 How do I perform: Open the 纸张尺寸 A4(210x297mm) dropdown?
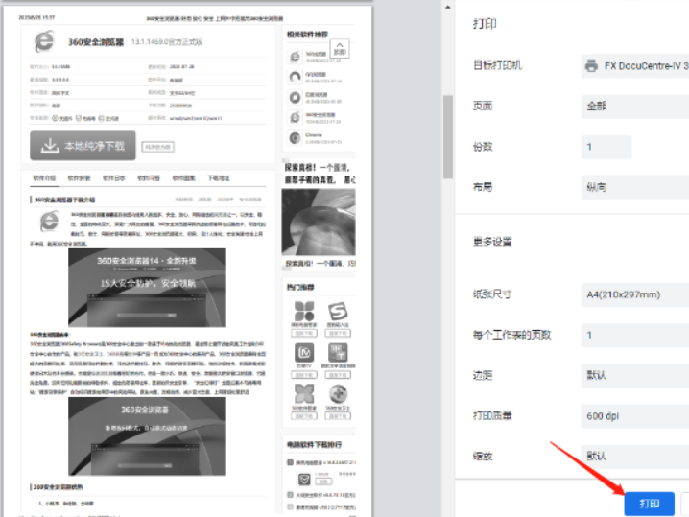tap(635, 294)
